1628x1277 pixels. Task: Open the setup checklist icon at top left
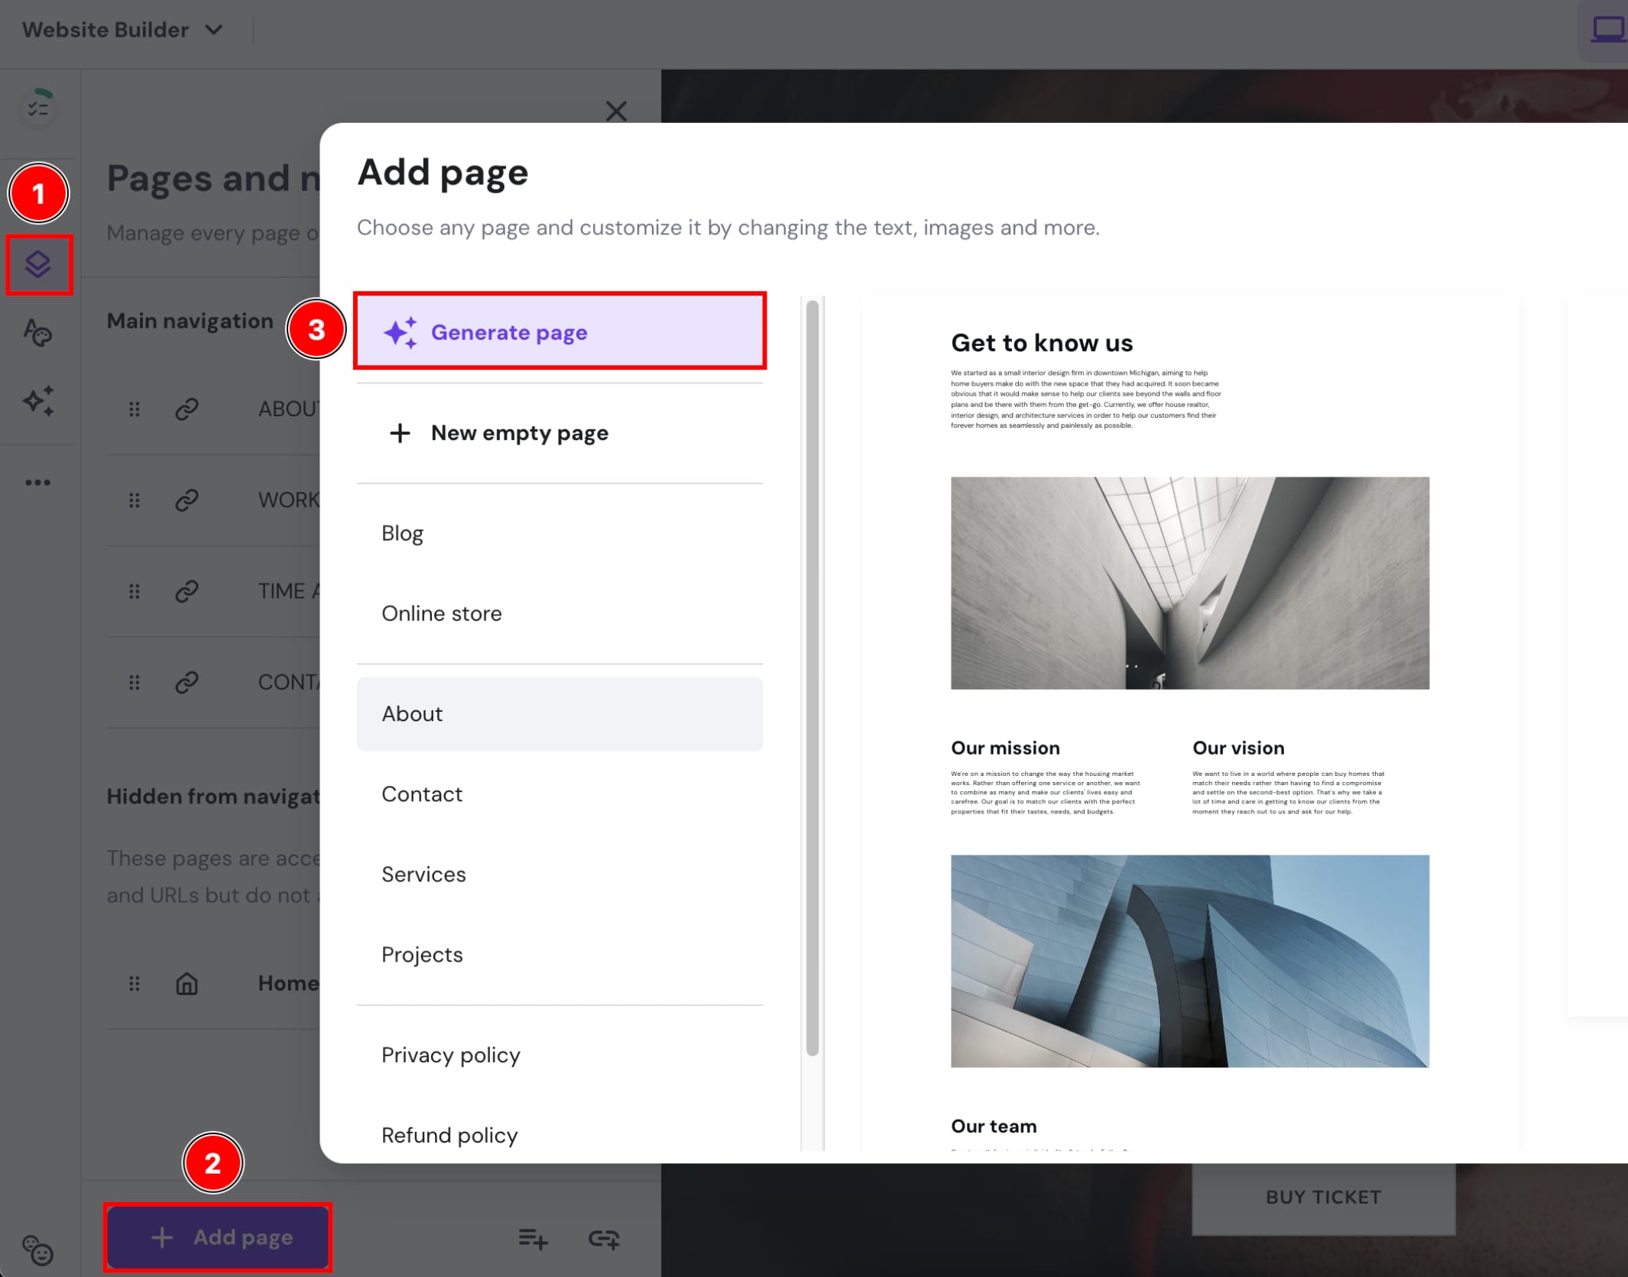38,108
